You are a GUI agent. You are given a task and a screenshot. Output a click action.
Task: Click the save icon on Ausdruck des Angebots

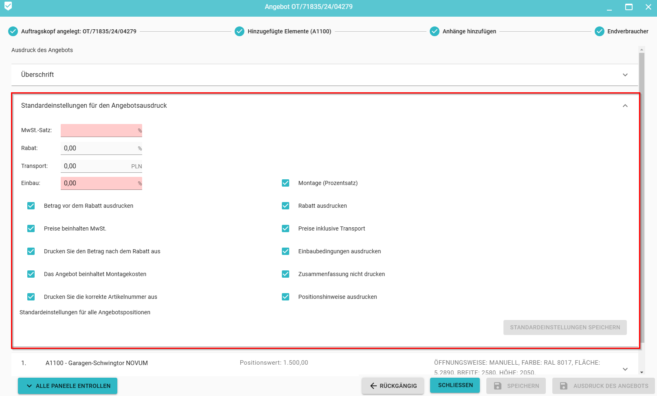click(x=564, y=386)
